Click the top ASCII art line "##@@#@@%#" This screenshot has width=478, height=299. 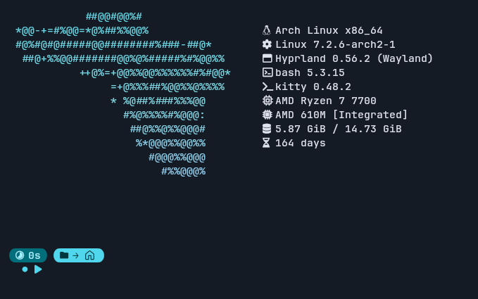click(114, 16)
